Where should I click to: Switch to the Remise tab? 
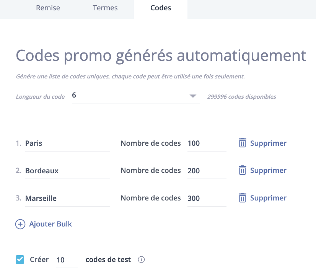(48, 8)
